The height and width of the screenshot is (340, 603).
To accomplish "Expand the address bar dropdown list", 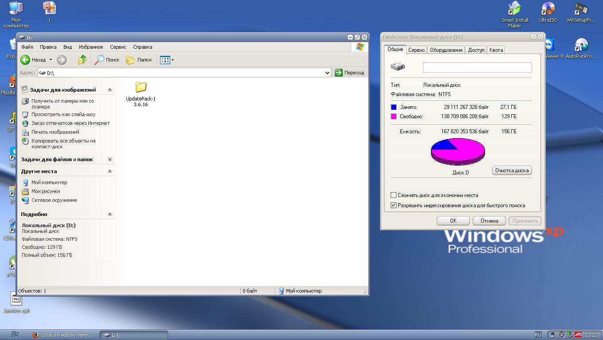I will pos(328,73).
